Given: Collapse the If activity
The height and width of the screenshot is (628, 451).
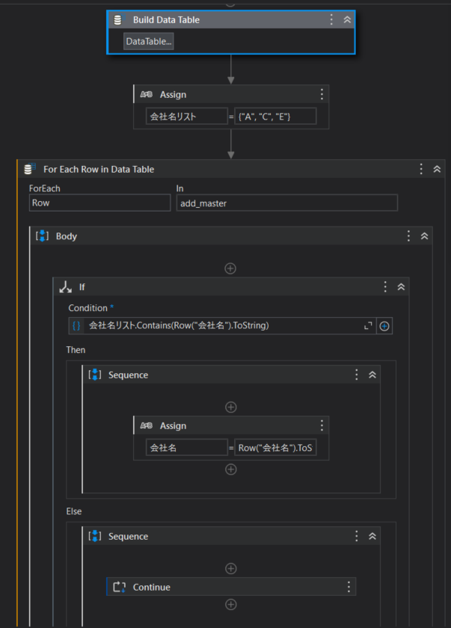Looking at the screenshot, I should click(401, 287).
